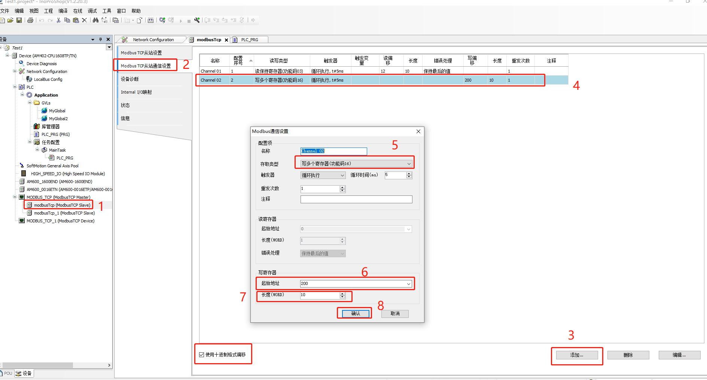Click the Paste clipboard icon
The height and width of the screenshot is (380, 707).
pos(76,20)
